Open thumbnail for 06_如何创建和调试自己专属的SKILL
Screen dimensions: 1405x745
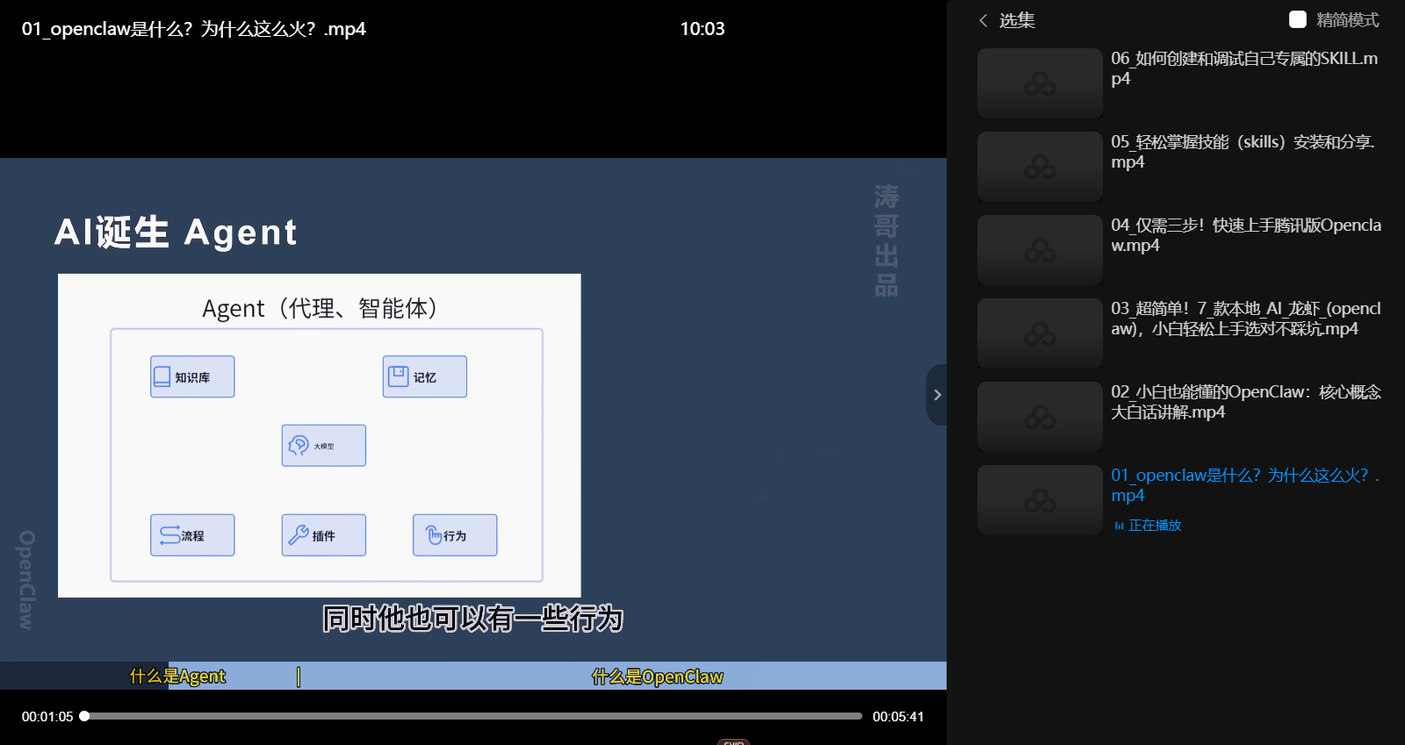(x=1040, y=83)
